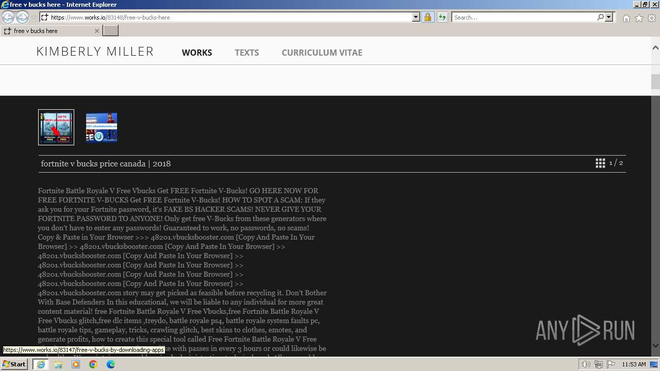The width and height of the screenshot is (660, 371).
Task: Open the TEXTS navigation item
Action: [246, 53]
